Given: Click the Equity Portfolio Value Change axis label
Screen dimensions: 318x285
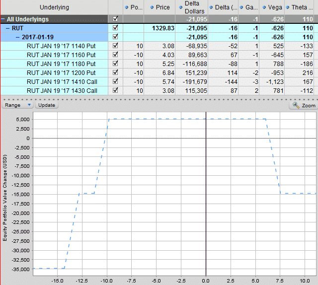Looking at the screenshot, I should click(4, 198).
